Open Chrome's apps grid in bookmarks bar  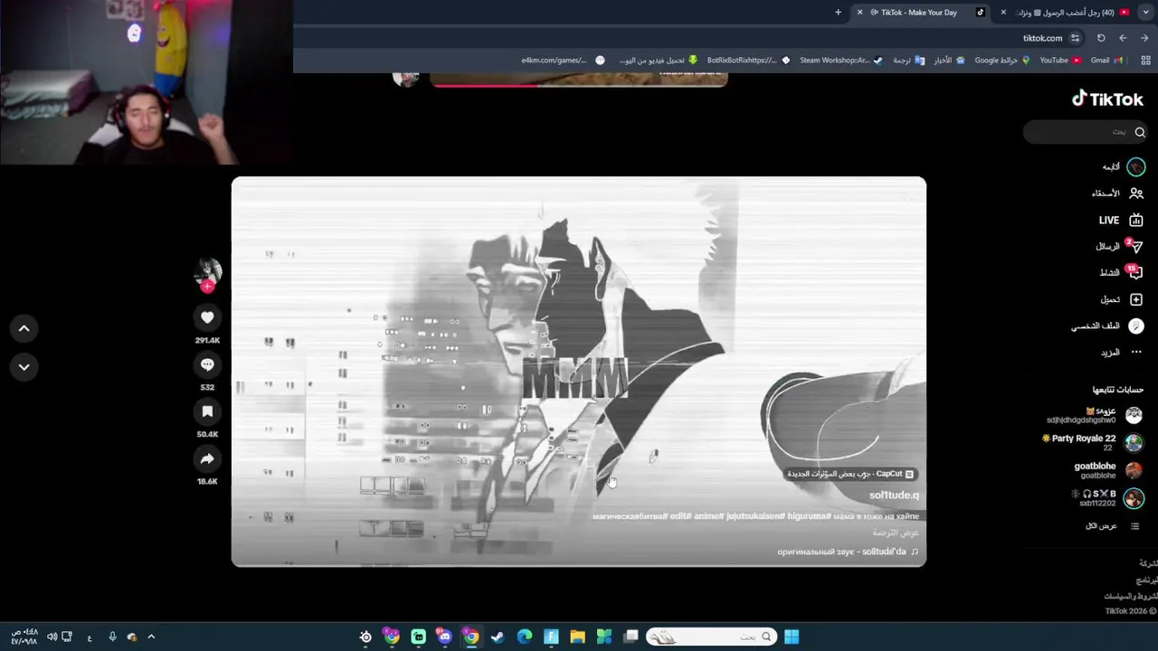click(1145, 61)
